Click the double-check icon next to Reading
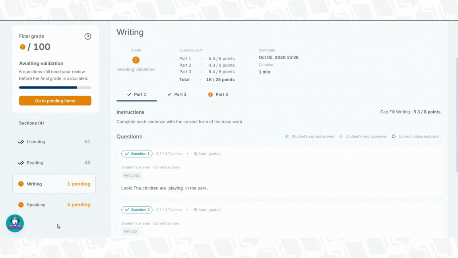The width and height of the screenshot is (458, 258). point(21,163)
